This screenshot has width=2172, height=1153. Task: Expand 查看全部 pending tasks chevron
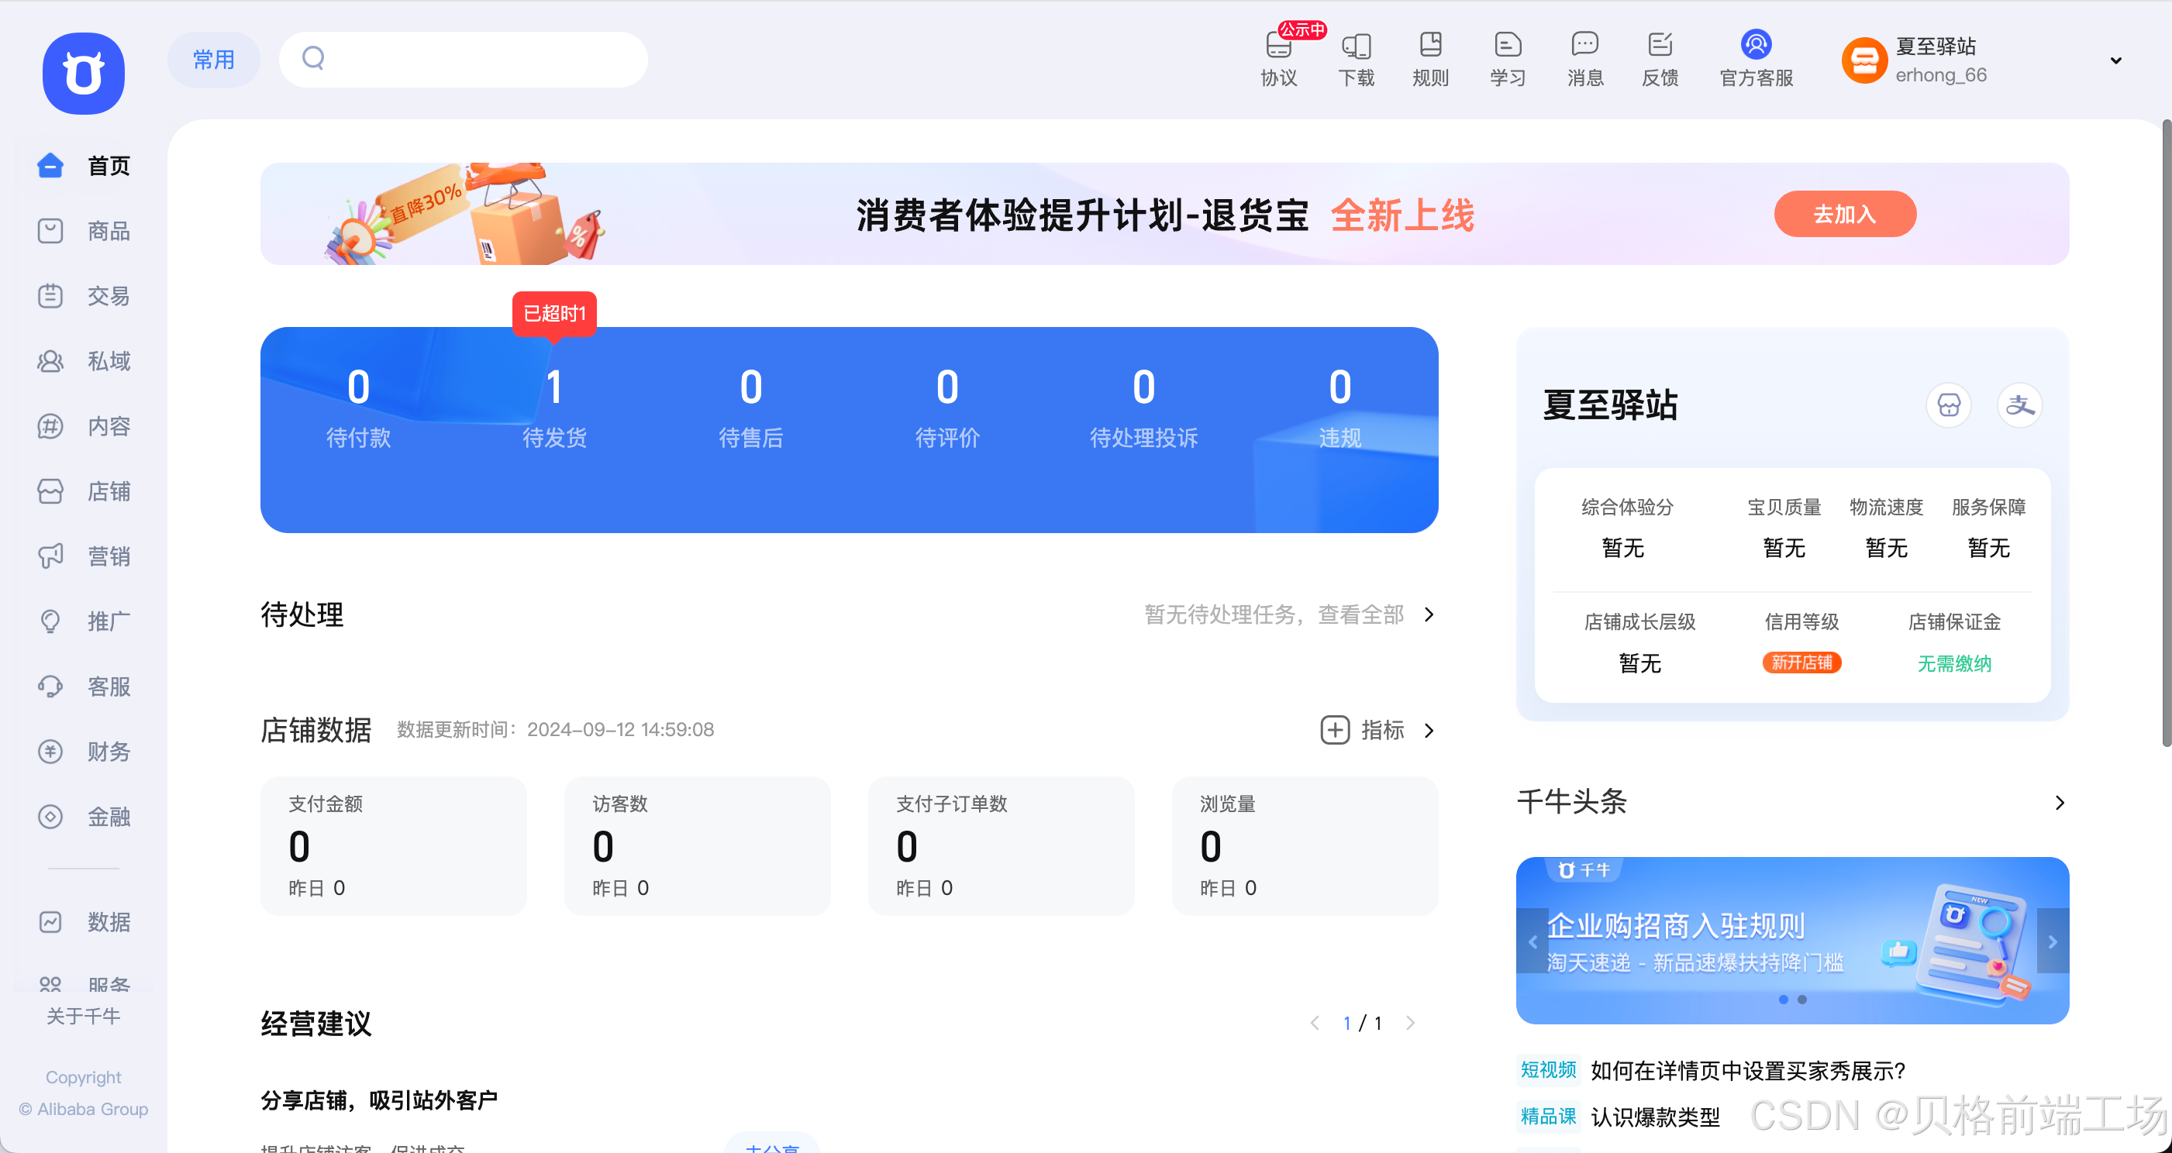[1429, 614]
